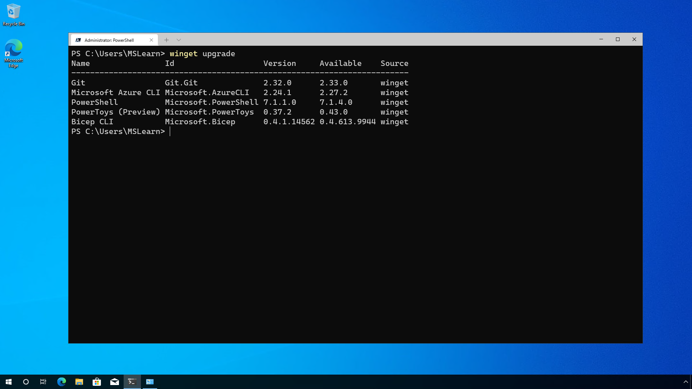Click the Git.Git id in the output

pyautogui.click(x=181, y=82)
